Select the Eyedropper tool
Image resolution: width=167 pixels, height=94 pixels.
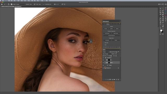click(x=160, y=14)
